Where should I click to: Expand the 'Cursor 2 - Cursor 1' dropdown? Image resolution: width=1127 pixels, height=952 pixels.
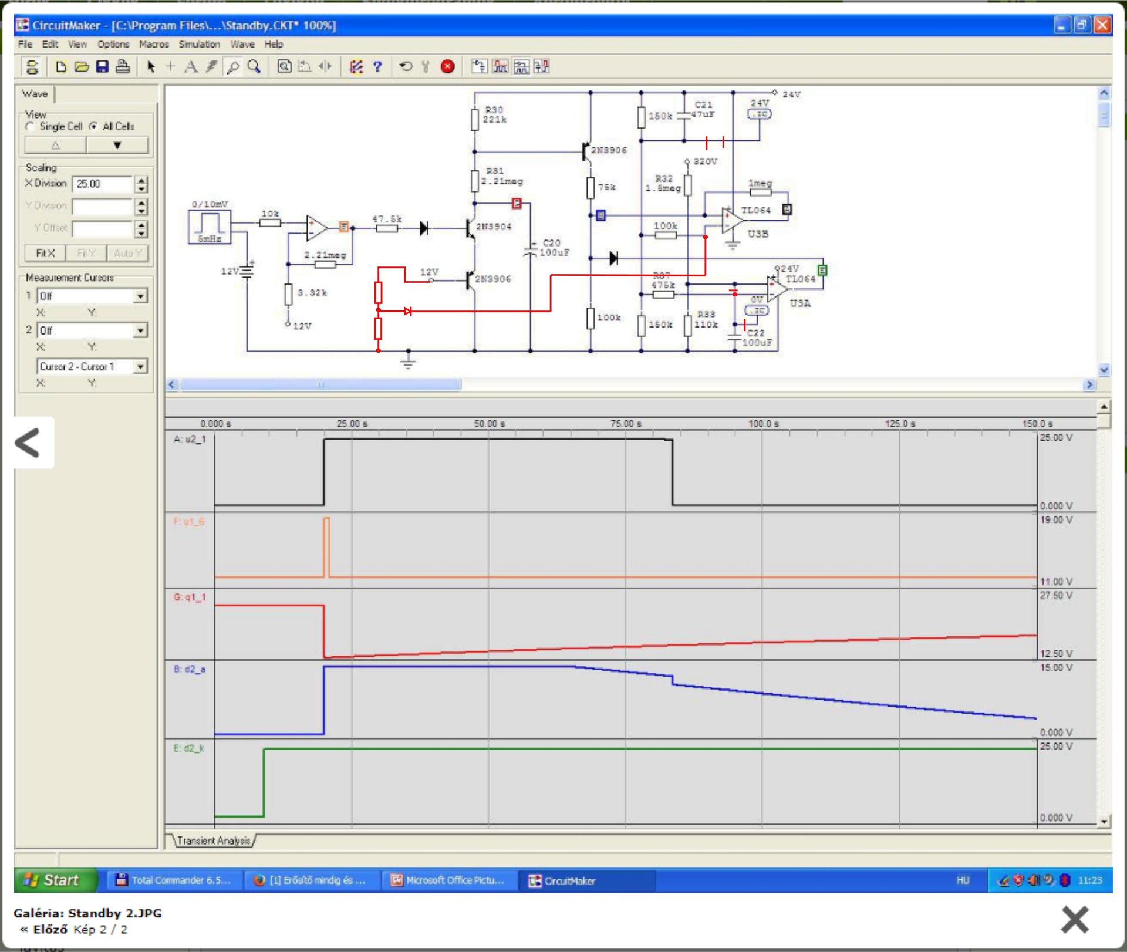140,367
